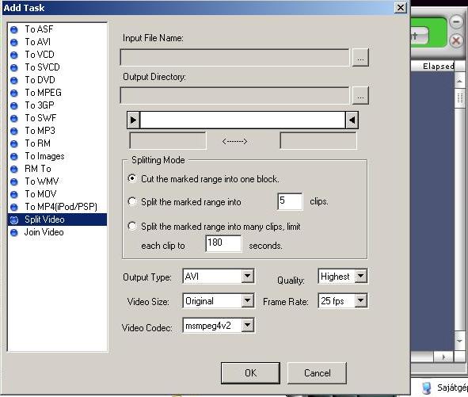Image resolution: width=468 pixels, height=397 pixels.
Task: Click the range end marker arrow
Action: [352, 120]
